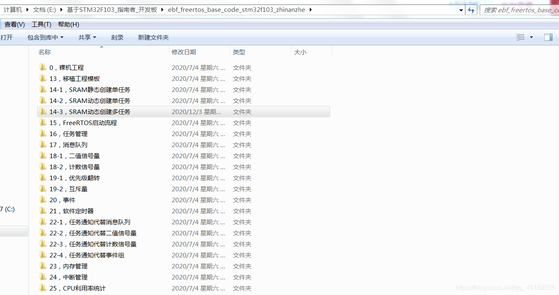The height and width of the screenshot is (295, 559).
Task: Select folder icon of 15，FreeRTOS启动流程
Action: click(43, 123)
